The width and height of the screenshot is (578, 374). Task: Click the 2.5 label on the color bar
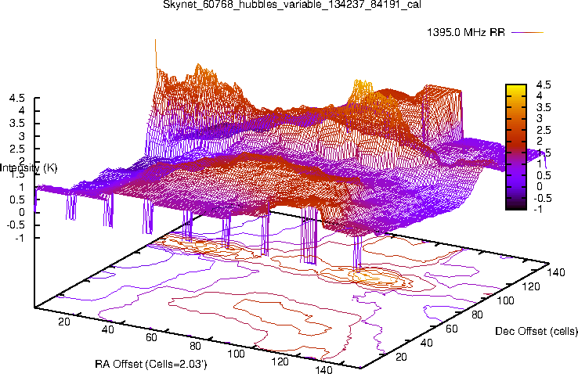(x=544, y=130)
